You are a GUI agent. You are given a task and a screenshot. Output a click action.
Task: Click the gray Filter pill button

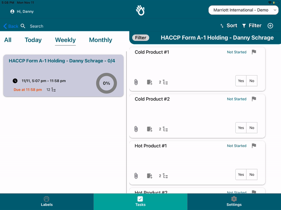[140, 38]
